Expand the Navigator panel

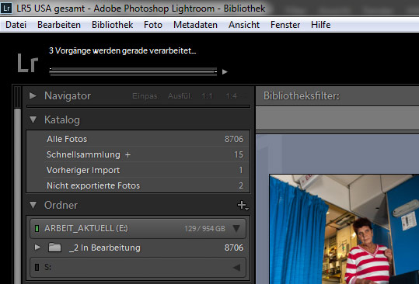tap(33, 95)
